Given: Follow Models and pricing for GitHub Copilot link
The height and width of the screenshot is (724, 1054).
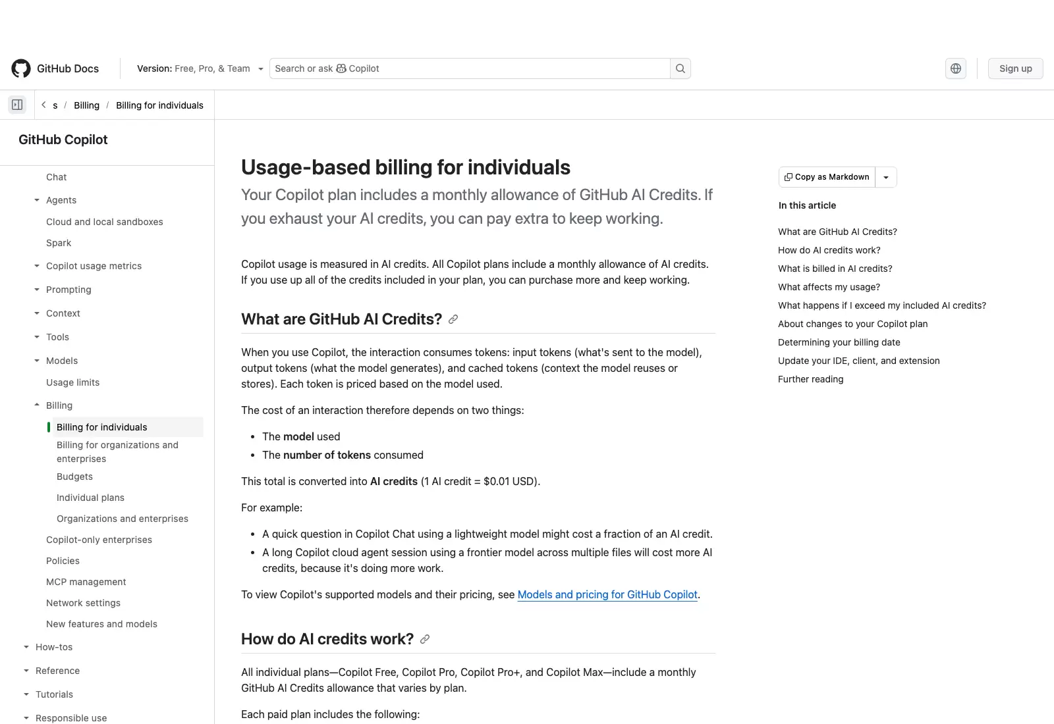Looking at the screenshot, I should pos(607,594).
